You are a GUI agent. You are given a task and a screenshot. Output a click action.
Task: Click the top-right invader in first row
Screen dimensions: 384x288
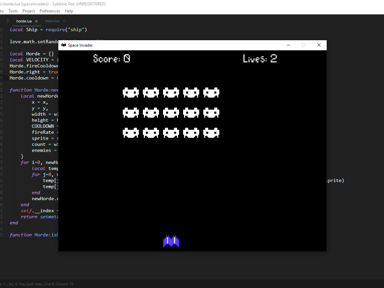pyautogui.click(x=211, y=93)
